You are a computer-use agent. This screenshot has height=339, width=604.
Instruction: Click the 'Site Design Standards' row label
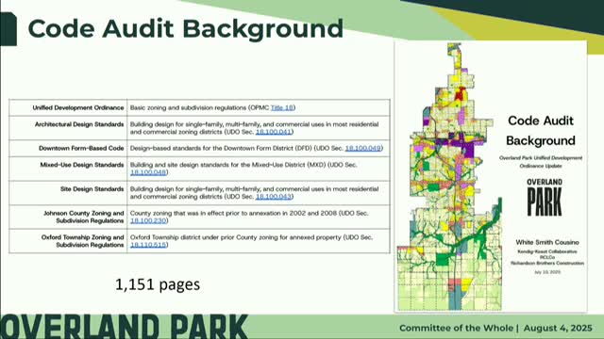point(92,189)
